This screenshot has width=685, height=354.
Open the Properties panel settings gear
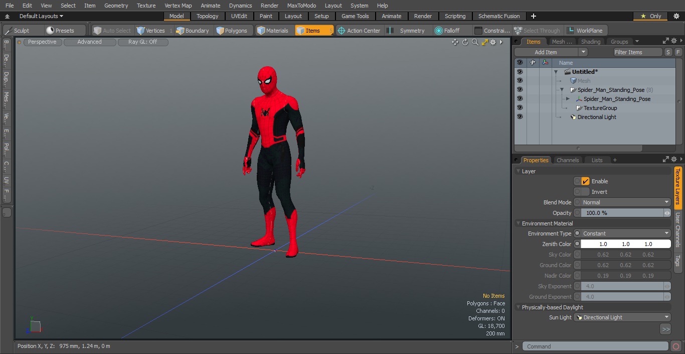coord(674,160)
